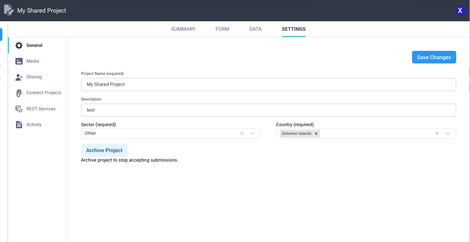
Task: Click the General gear icon
Action: (19, 45)
